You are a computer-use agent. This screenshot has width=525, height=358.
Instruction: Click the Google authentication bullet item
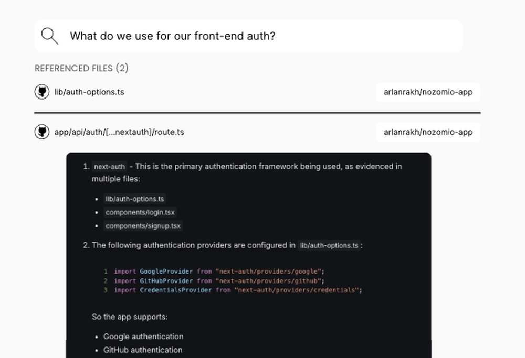pos(143,337)
